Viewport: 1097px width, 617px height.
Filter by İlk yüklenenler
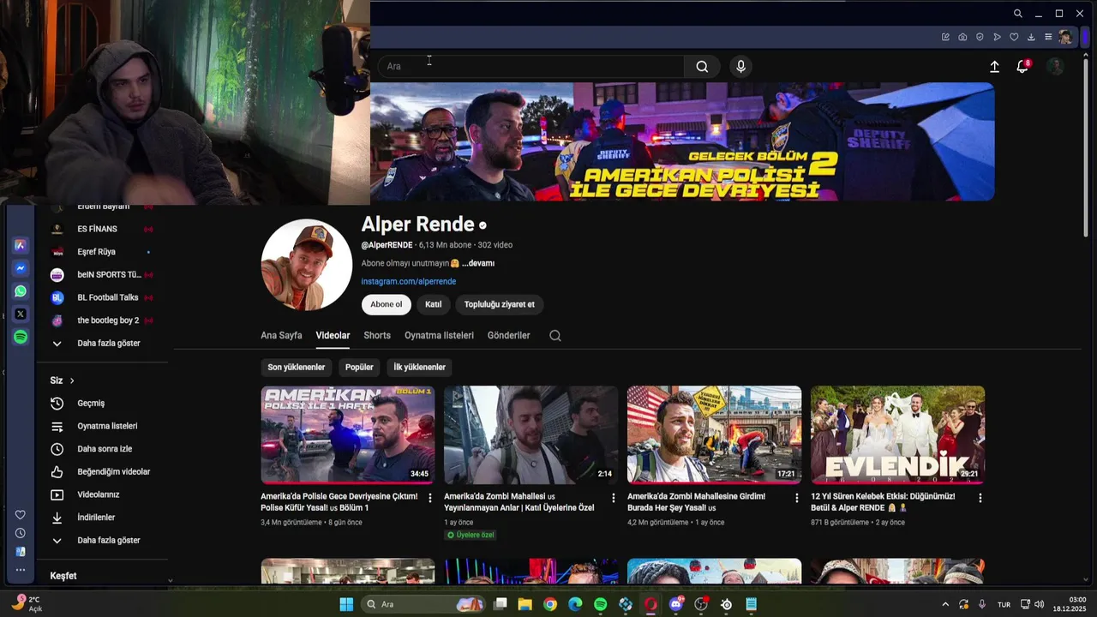(x=420, y=368)
